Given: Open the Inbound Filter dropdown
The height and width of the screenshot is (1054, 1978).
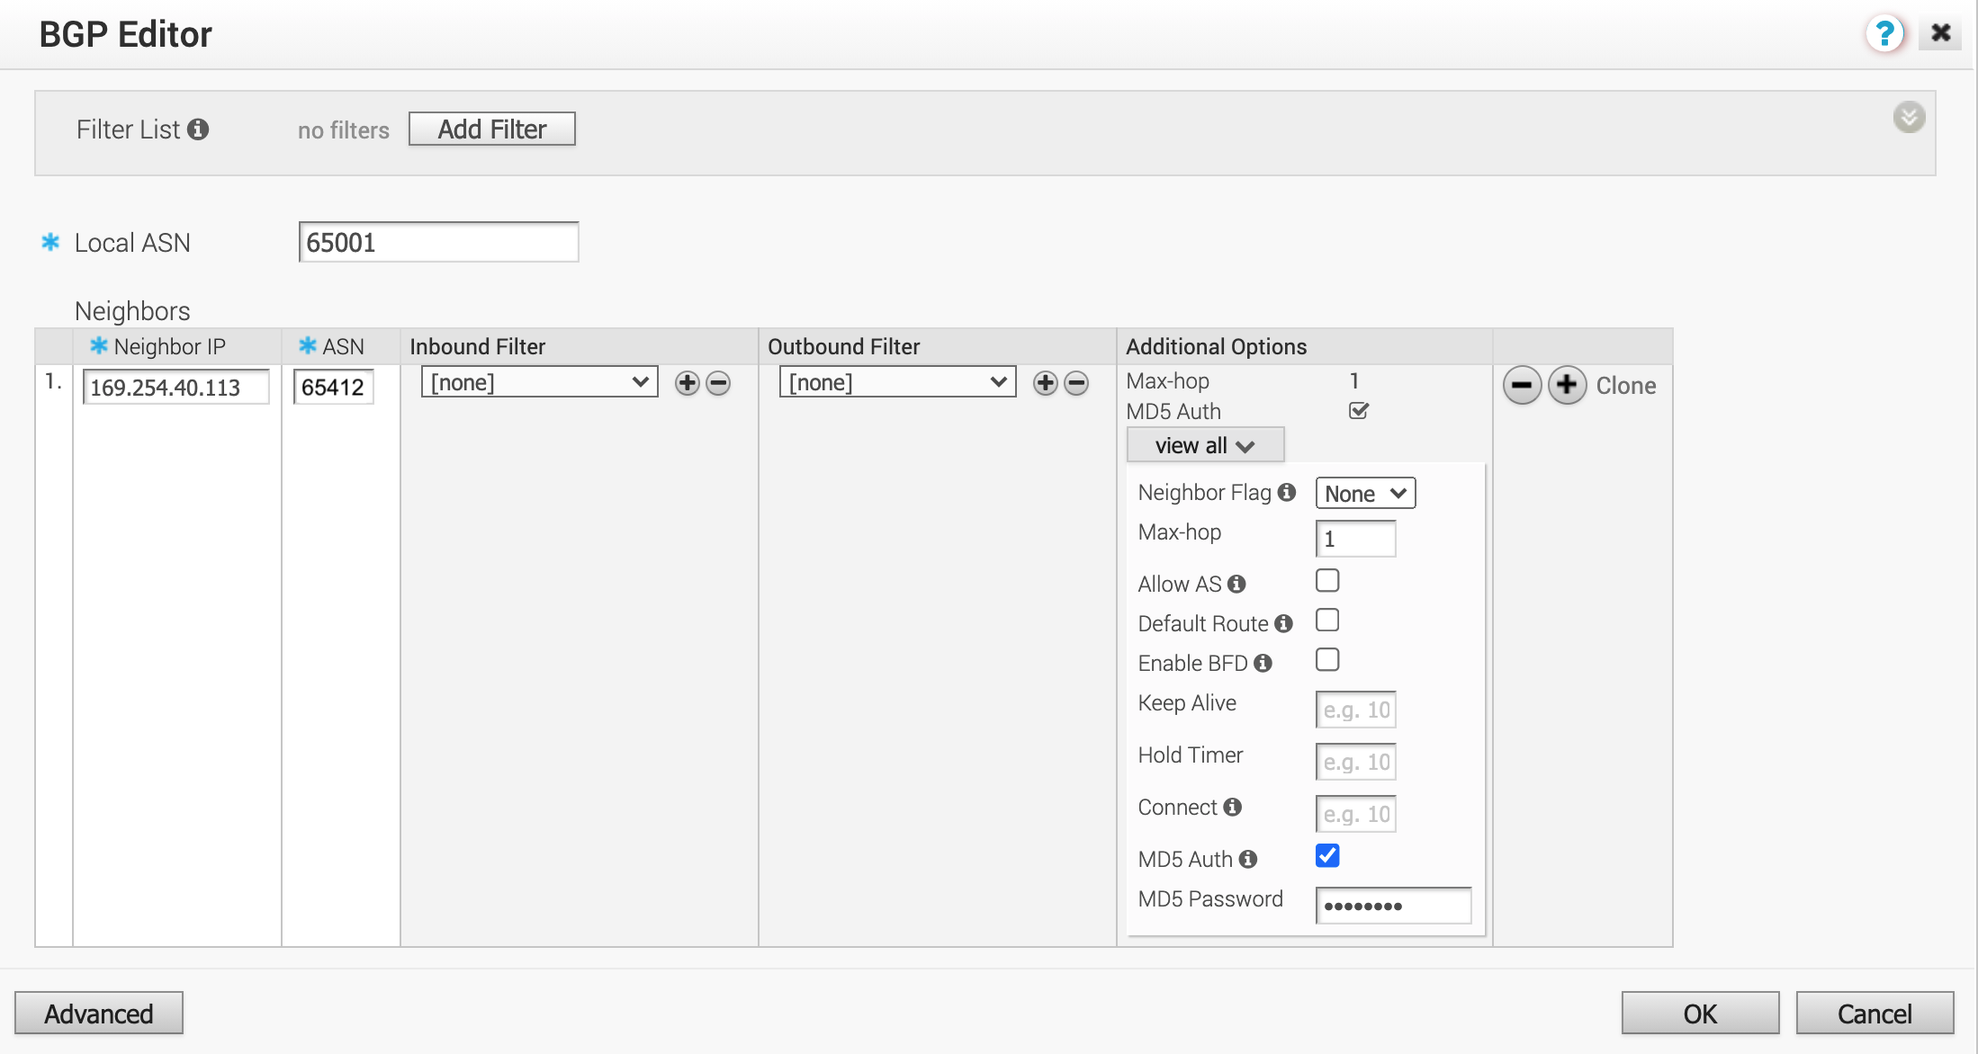Looking at the screenshot, I should [539, 382].
